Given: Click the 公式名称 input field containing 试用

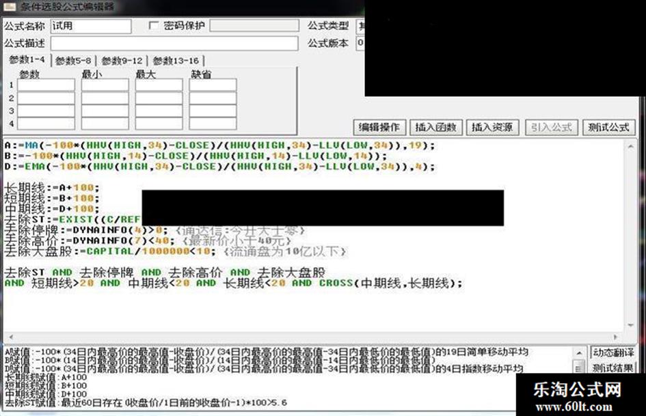Looking at the screenshot, I should [91, 26].
